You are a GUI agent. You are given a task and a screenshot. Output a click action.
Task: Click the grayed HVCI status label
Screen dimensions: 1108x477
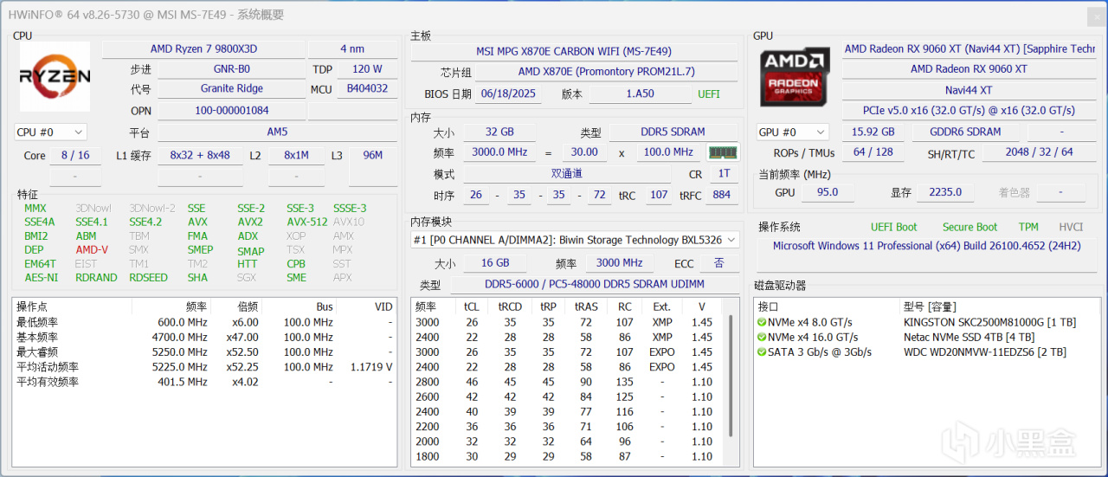[x=1071, y=227]
